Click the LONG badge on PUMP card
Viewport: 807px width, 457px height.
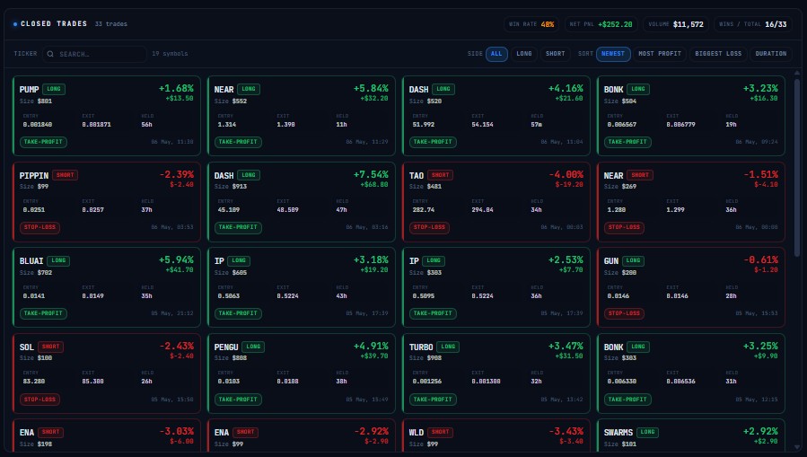[x=54, y=89]
